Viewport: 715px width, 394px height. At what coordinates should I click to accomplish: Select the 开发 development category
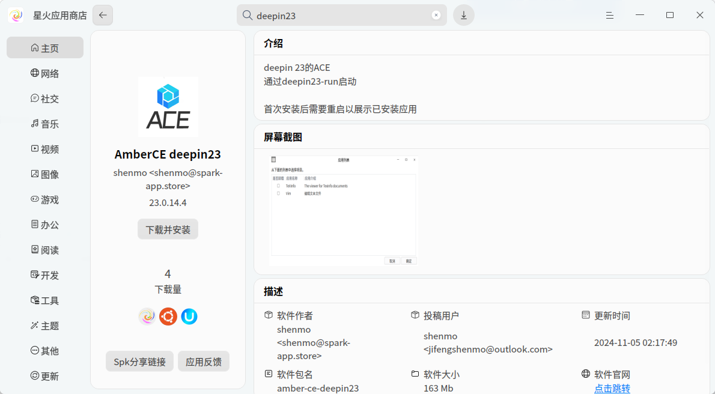(45, 276)
